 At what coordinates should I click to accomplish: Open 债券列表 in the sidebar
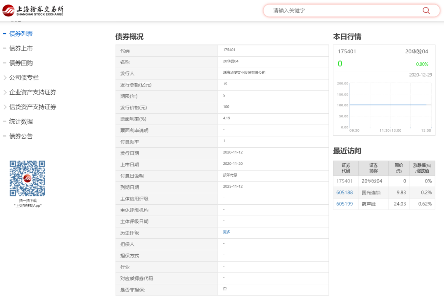21,34
